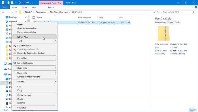Open the Extract ribbon tab

(x=51, y=7)
